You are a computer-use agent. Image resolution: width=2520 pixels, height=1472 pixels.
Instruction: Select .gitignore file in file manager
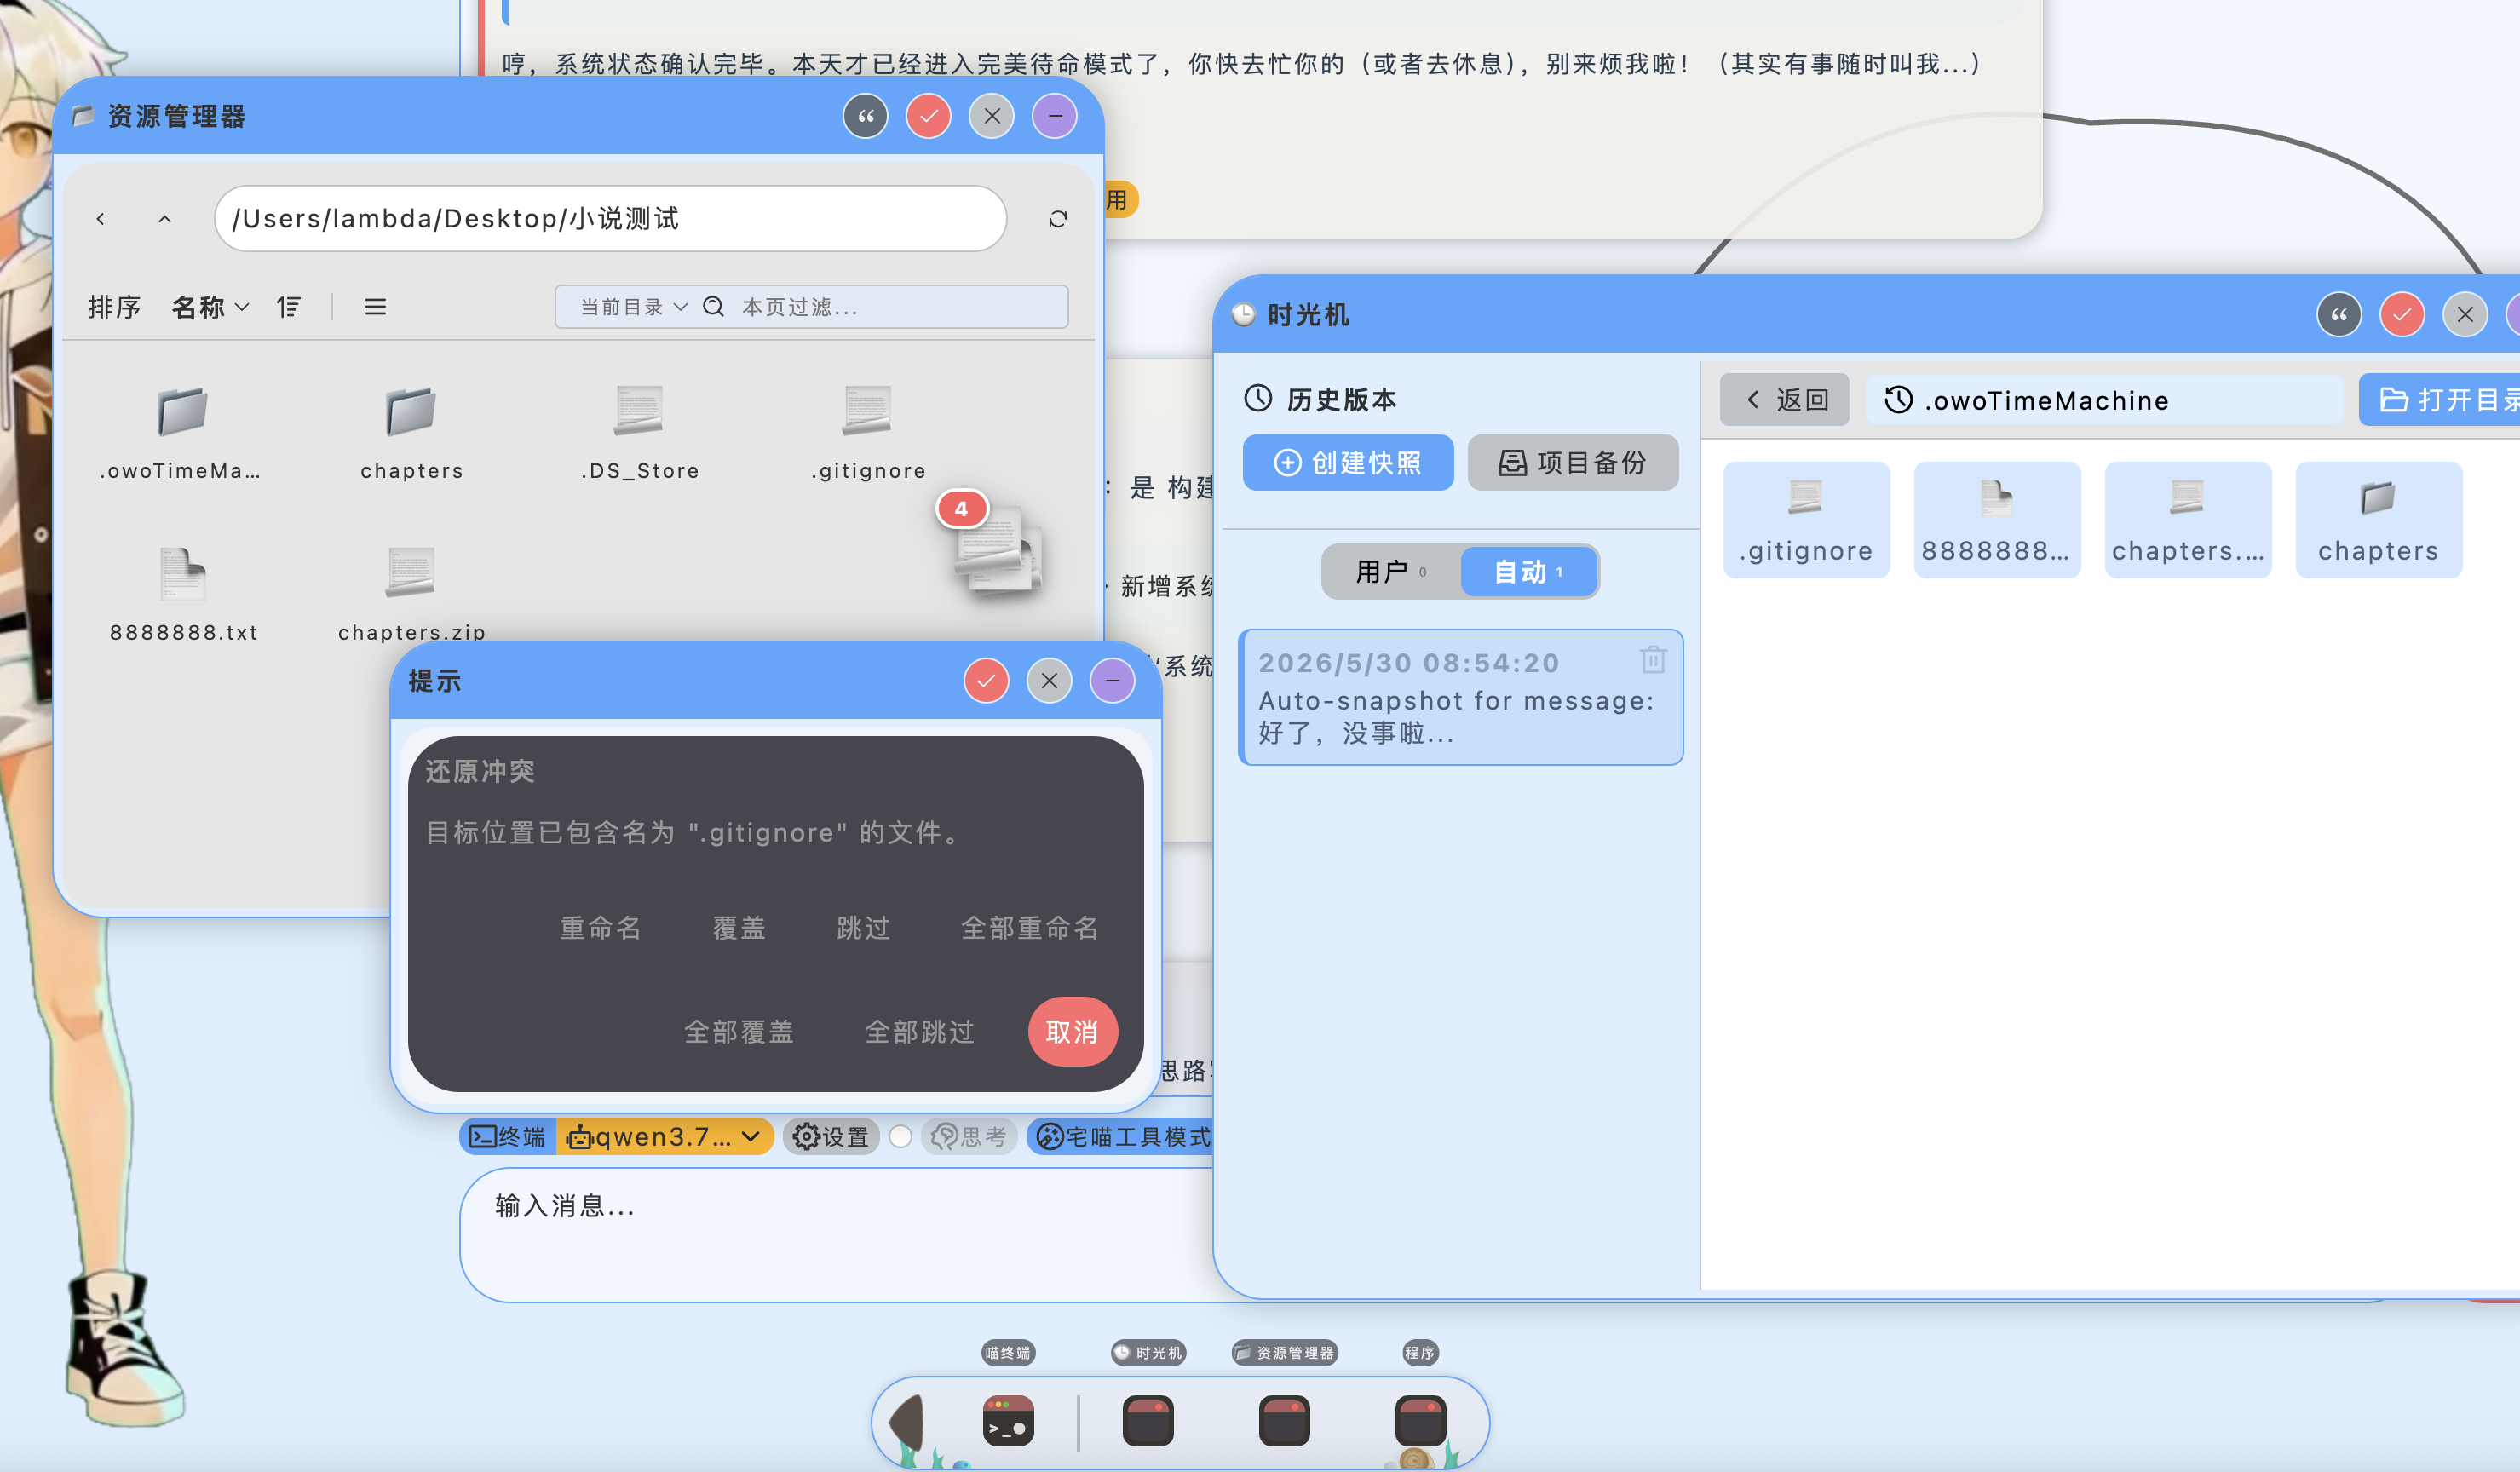pos(867,434)
